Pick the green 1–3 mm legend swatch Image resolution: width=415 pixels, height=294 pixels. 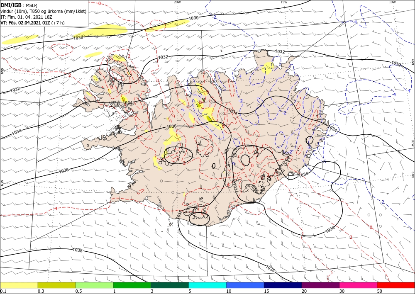[132, 285]
